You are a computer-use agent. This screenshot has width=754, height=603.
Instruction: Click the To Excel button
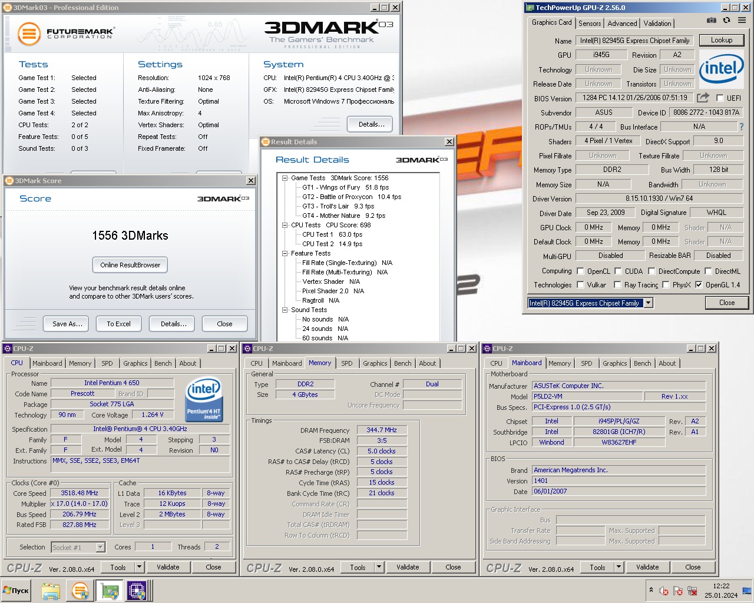(x=118, y=324)
